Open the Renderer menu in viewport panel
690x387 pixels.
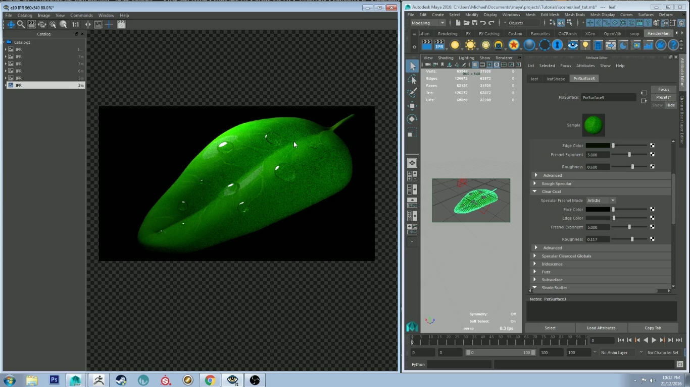[x=504, y=58]
